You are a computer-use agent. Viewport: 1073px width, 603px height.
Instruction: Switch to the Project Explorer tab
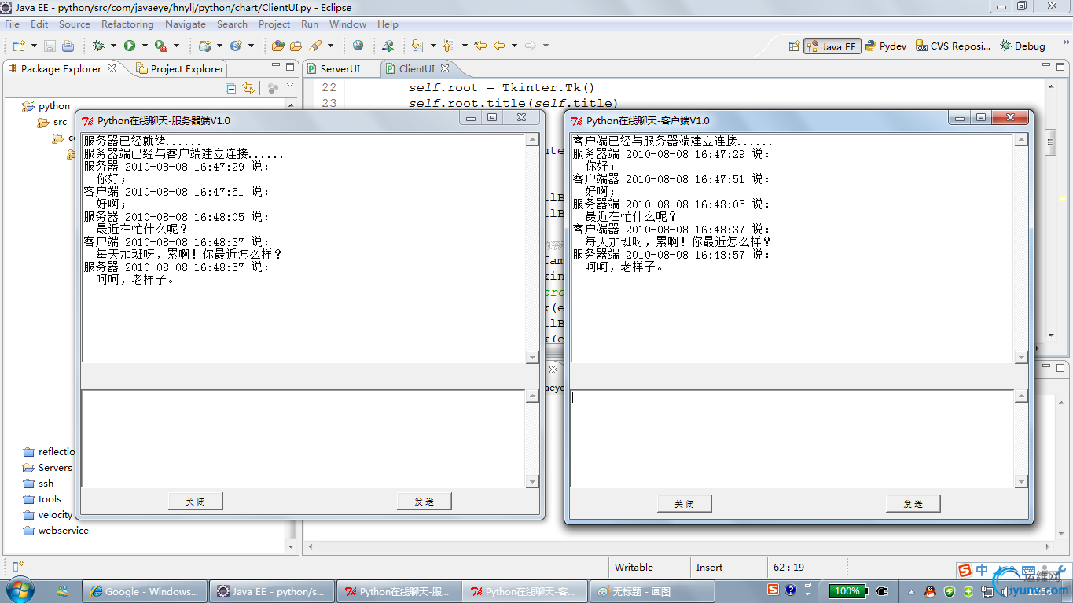[180, 69]
